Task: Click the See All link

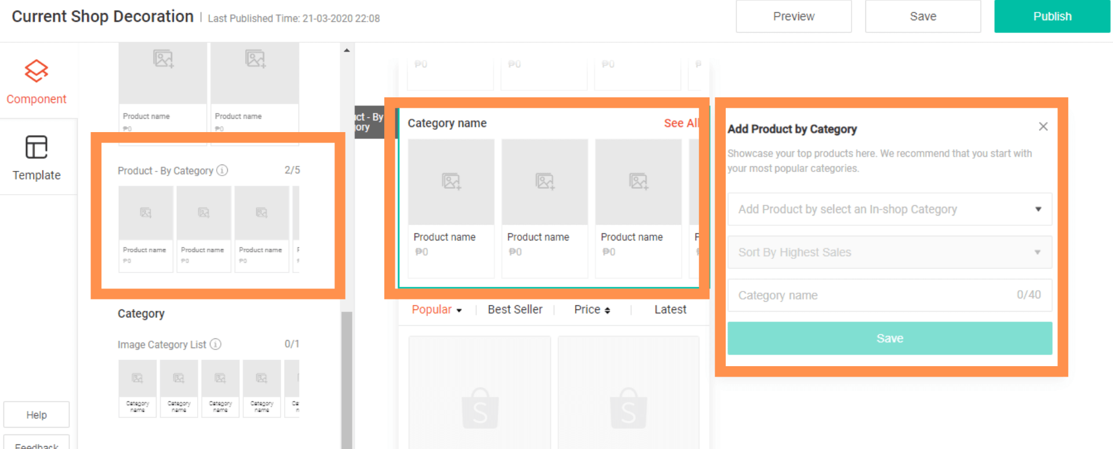Action: (681, 123)
